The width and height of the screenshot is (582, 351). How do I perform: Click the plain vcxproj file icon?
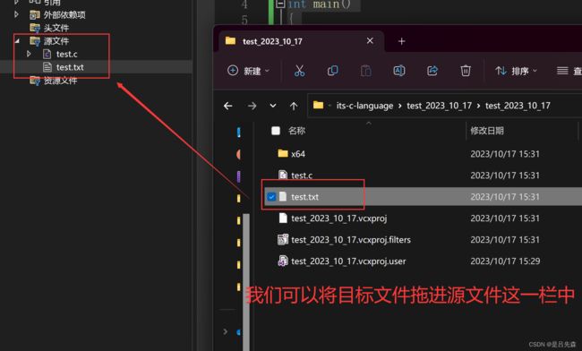tap(283, 218)
